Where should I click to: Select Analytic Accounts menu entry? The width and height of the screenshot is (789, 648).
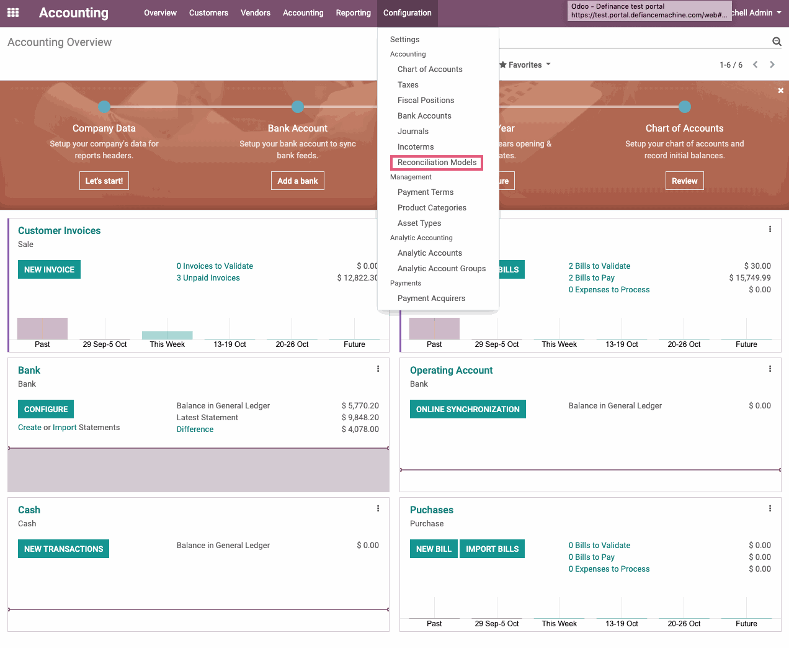430,253
